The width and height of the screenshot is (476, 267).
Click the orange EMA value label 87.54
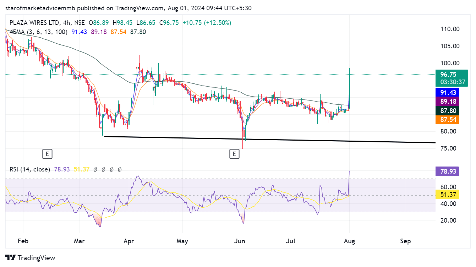tap(447, 120)
